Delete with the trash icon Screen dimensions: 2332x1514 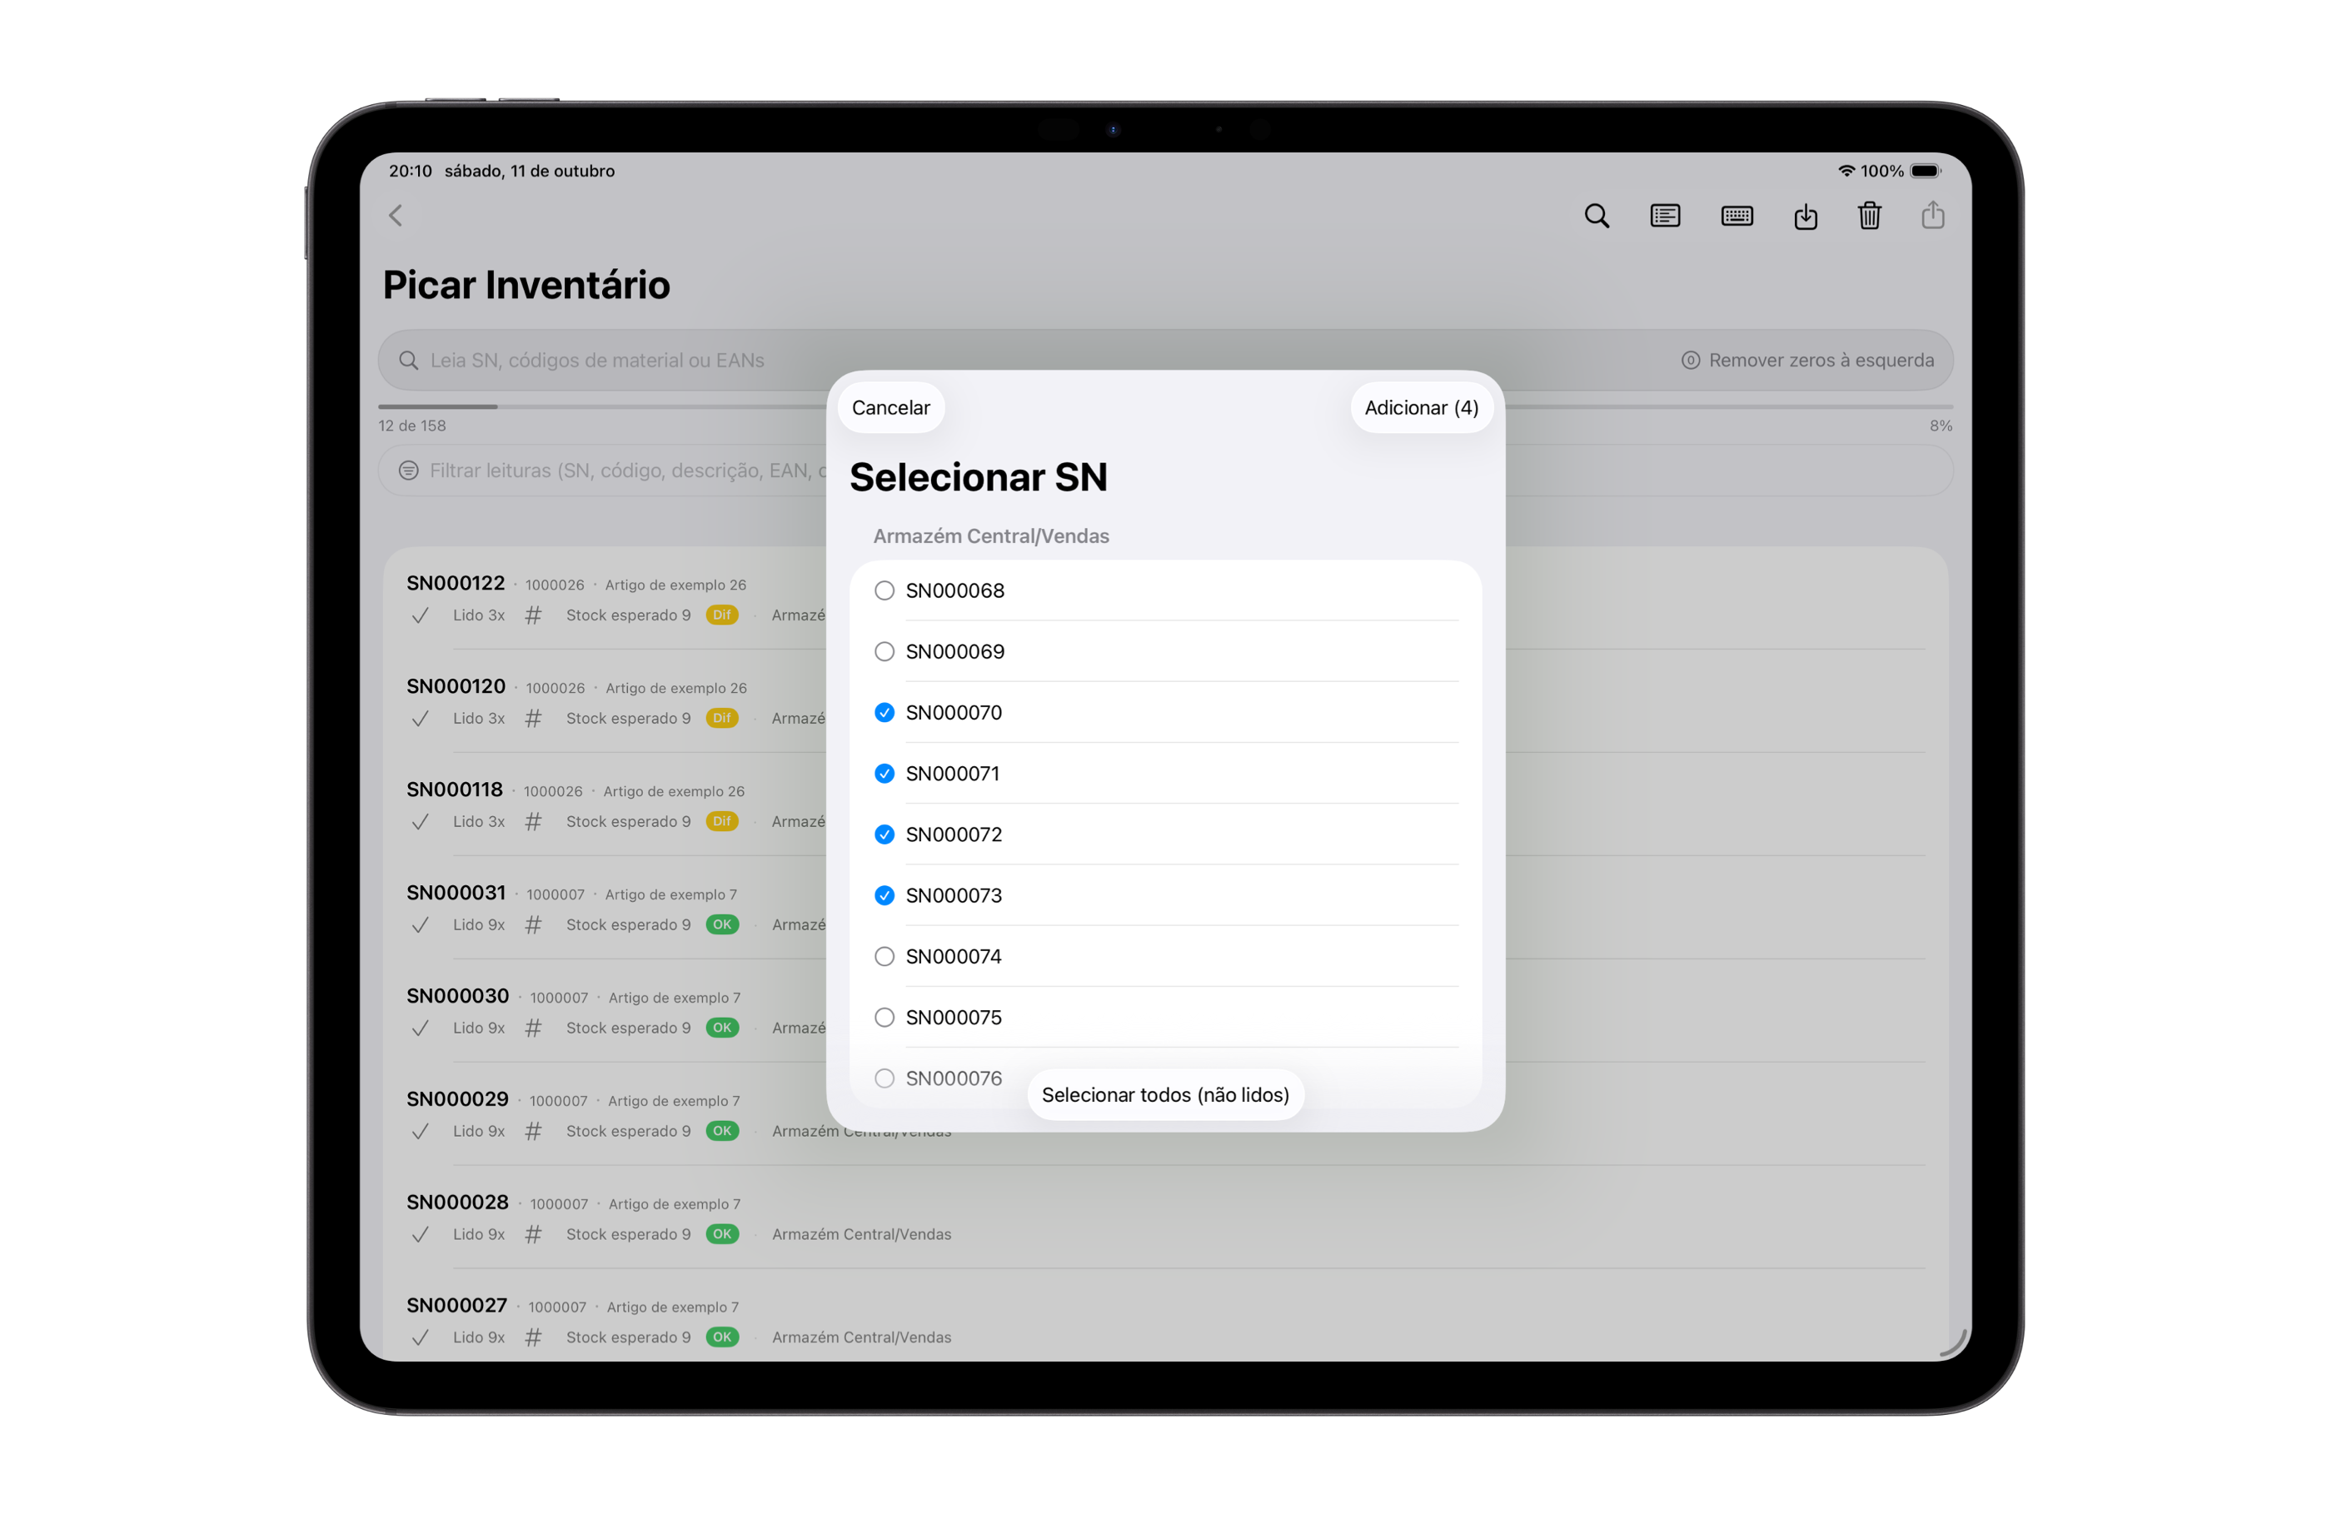click(1869, 216)
